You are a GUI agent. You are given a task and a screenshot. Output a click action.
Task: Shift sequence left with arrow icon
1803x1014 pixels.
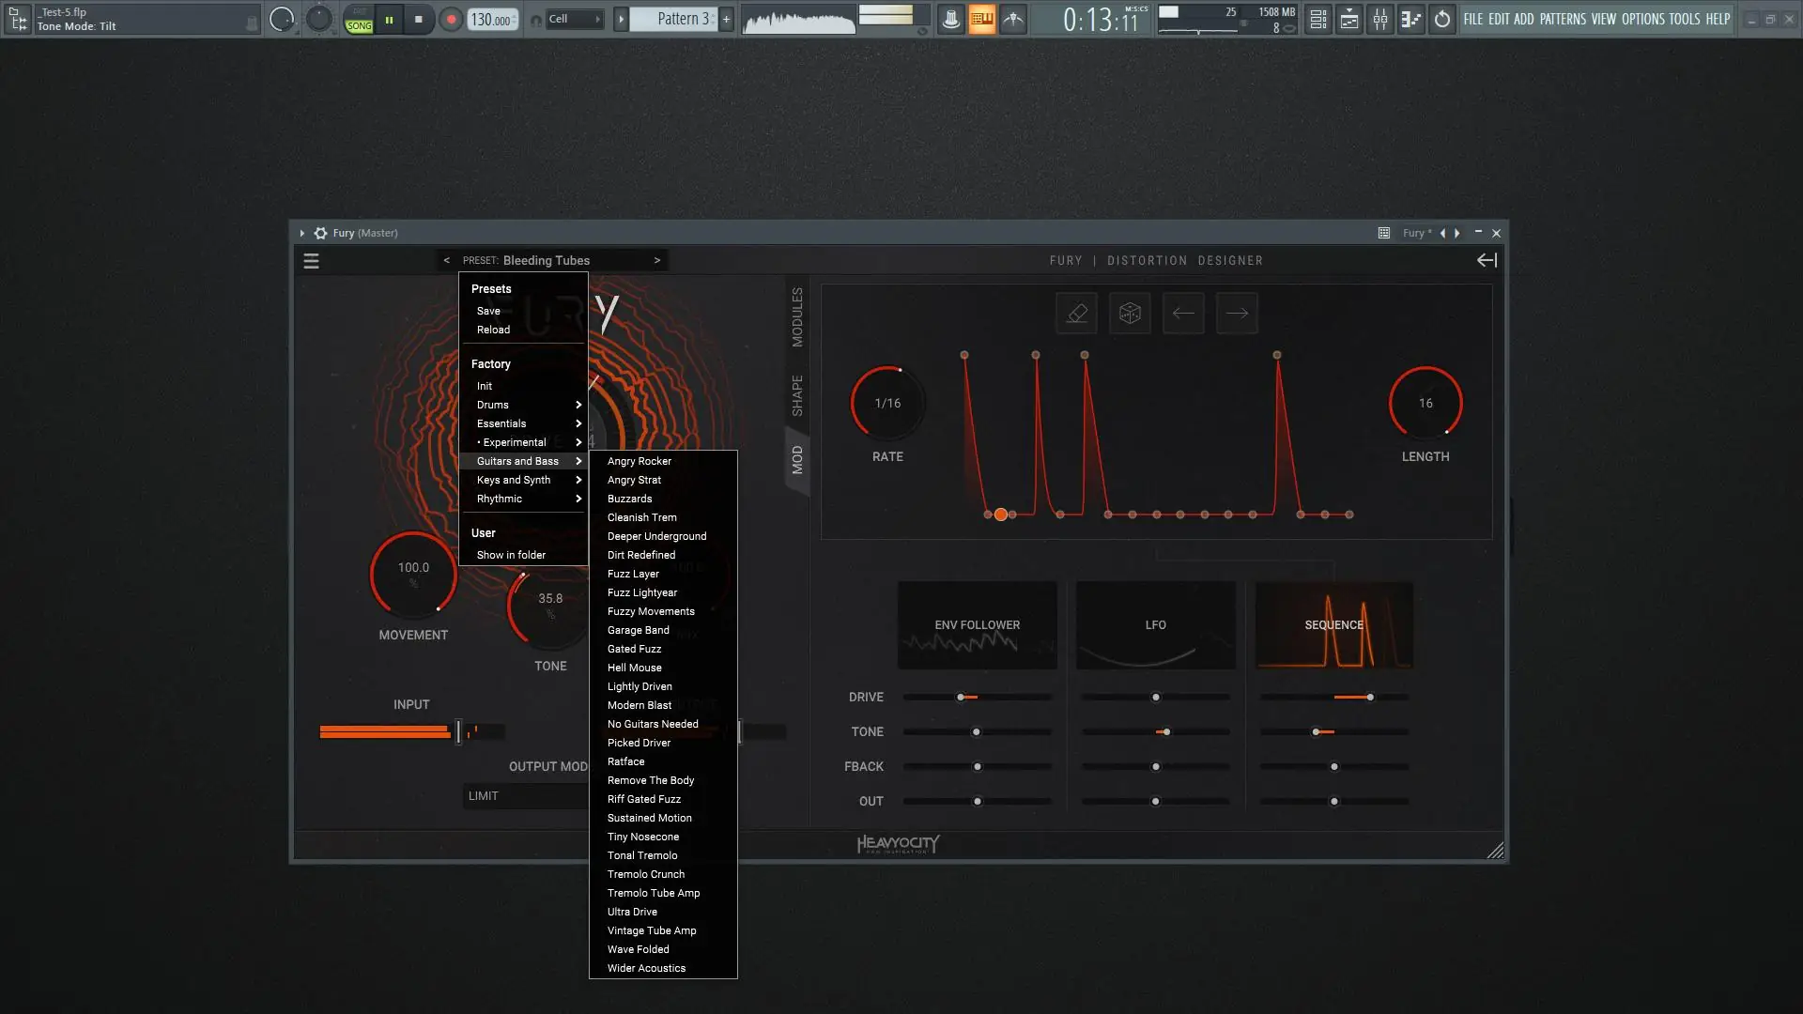pyautogui.click(x=1183, y=314)
